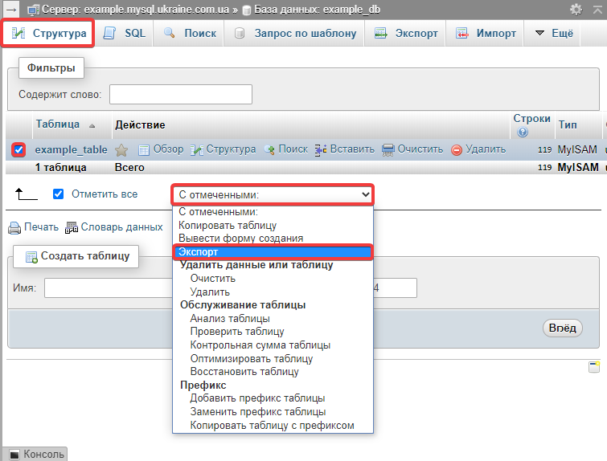This screenshot has width=607, height=461.
Task: Collapse the "С отмеченными" dropdown
Action: 273,194
